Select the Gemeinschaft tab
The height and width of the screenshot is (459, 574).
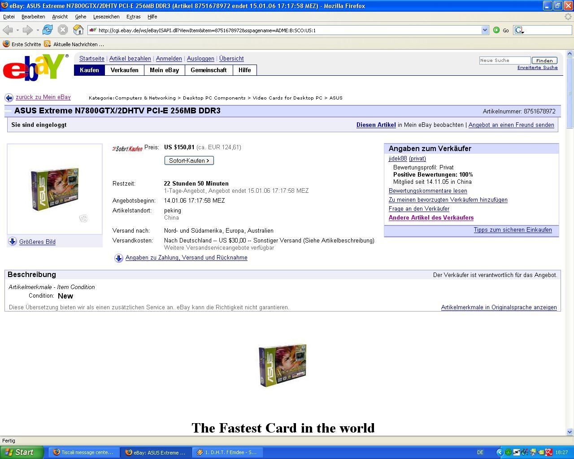[x=209, y=70]
